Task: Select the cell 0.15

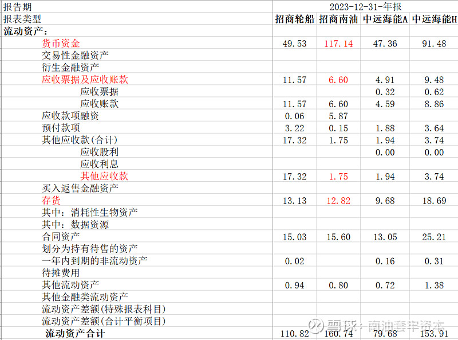Action: pos(338,128)
